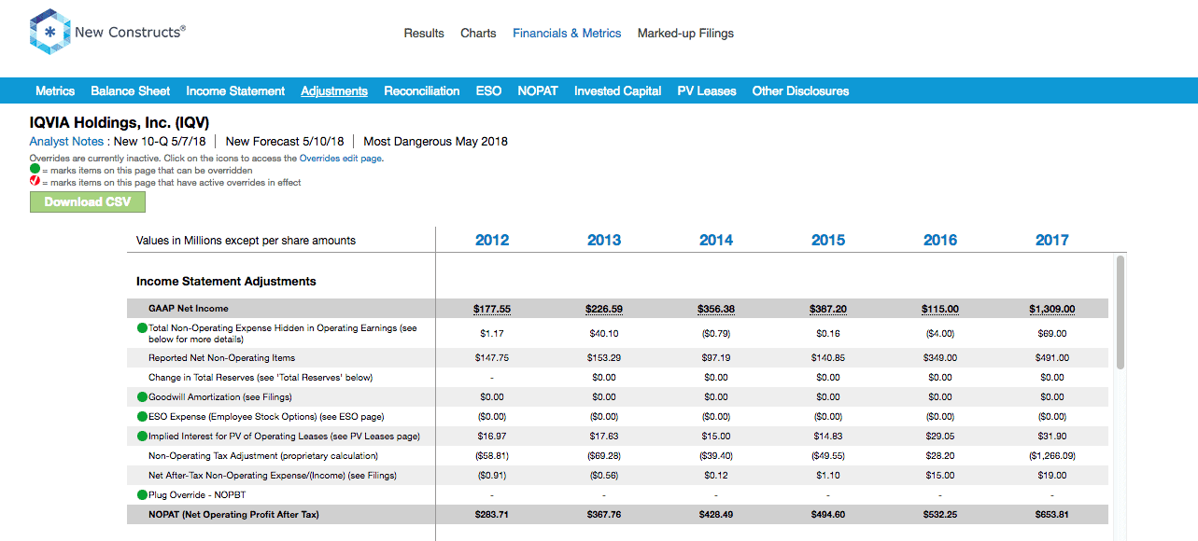
Task: Click Non-Operating Tax Adjustment row label
Action: 263,455
